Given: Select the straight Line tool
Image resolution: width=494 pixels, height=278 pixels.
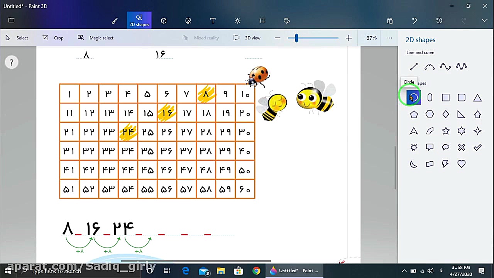Looking at the screenshot, I should point(414,67).
